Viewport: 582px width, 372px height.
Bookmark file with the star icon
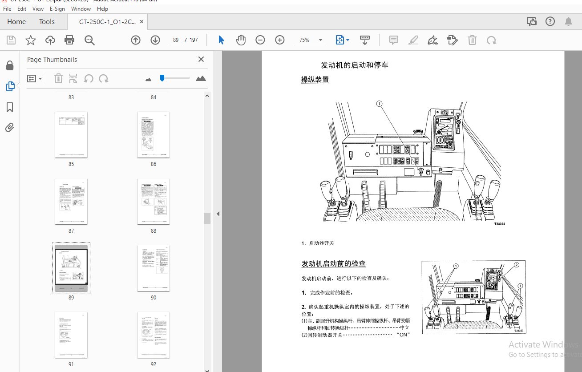(x=31, y=40)
